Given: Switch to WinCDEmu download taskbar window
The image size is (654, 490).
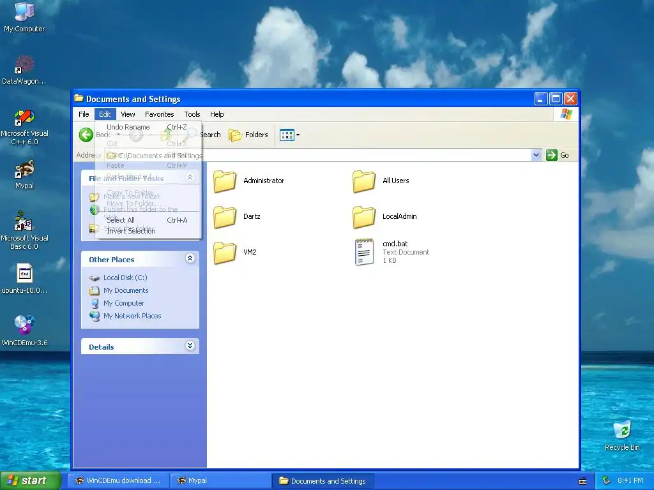Looking at the screenshot, I should (x=118, y=480).
